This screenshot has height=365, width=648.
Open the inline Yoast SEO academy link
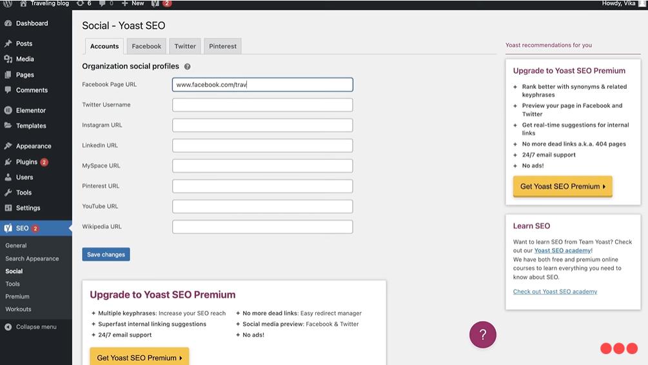pos(562,250)
